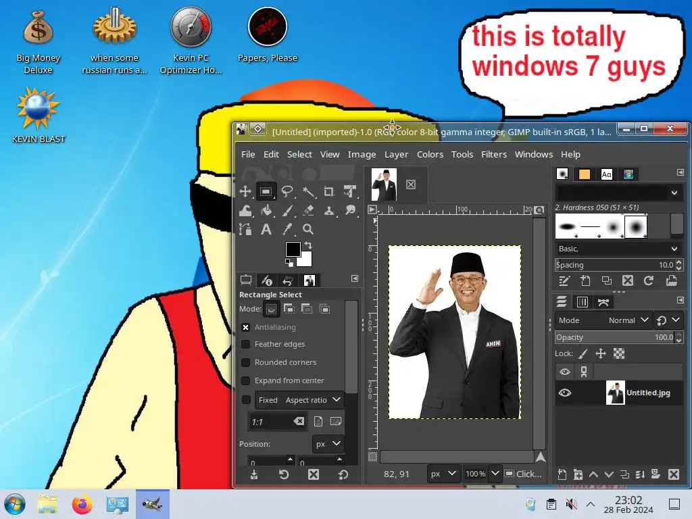Reset tool options to default values
Viewport: 692px width, 519px height.
tap(343, 474)
